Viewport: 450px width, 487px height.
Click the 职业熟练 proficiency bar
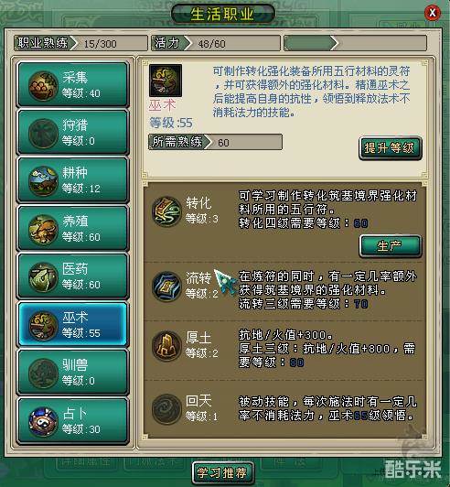coord(80,43)
